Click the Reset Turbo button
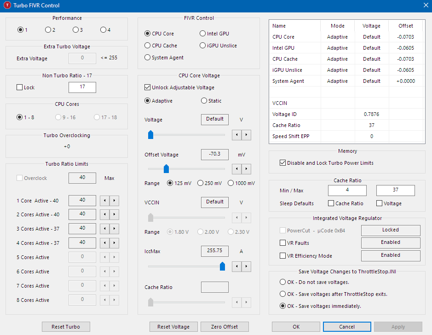432x335 pixels. (x=66, y=327)
